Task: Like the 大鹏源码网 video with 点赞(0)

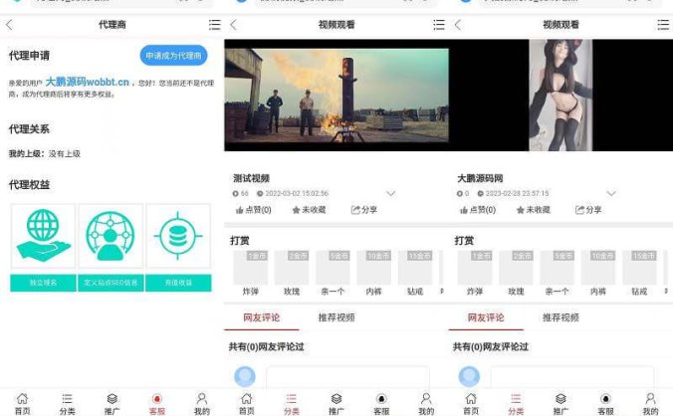Action: (x=478, y=210)
